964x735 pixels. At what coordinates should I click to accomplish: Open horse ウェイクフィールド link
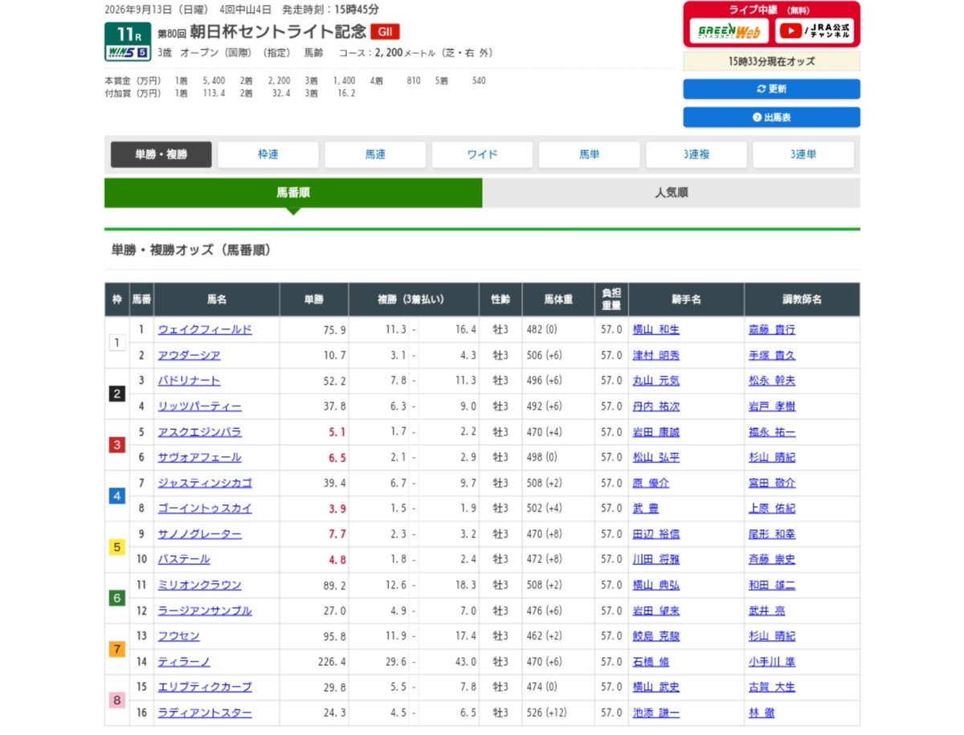pos(205,329)
